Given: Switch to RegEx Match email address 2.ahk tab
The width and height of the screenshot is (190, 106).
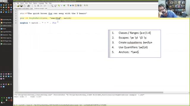Looking at the screenshot, I should click(23, 9).
